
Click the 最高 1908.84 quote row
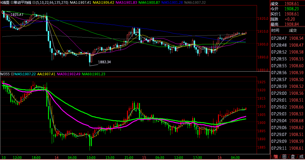coord(287,24)
